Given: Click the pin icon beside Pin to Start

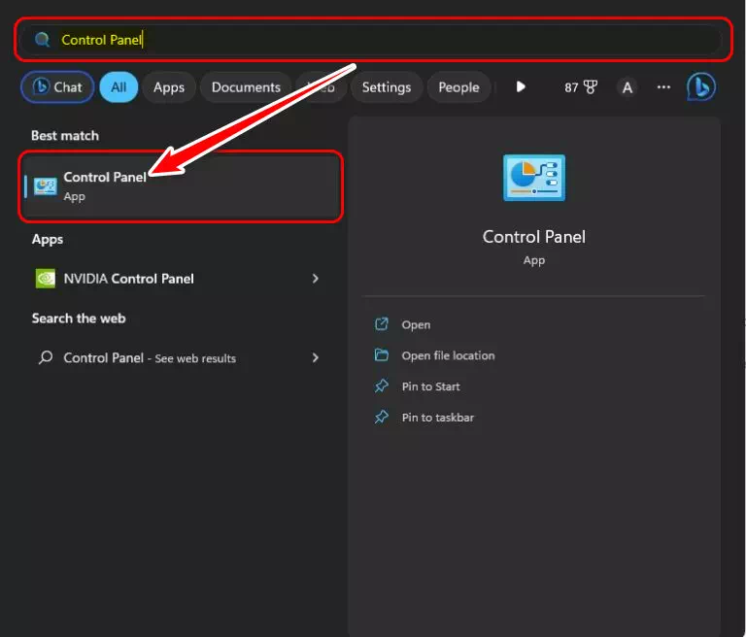Looking at the screenshot, I should [382, 386].
